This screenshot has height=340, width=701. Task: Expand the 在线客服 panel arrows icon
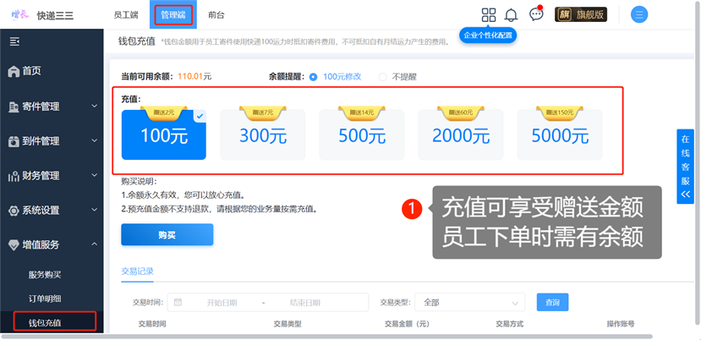(685, 195)
